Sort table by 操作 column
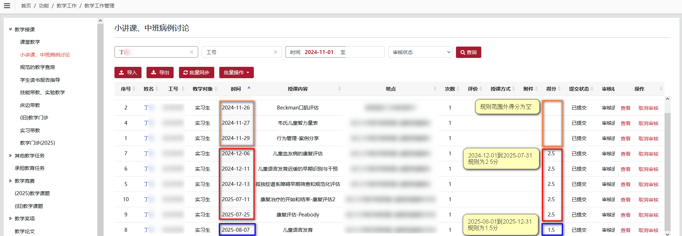The image size is (682, 236). (x=661, y=89)
